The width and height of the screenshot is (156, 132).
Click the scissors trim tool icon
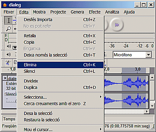(x=8, y=62)
